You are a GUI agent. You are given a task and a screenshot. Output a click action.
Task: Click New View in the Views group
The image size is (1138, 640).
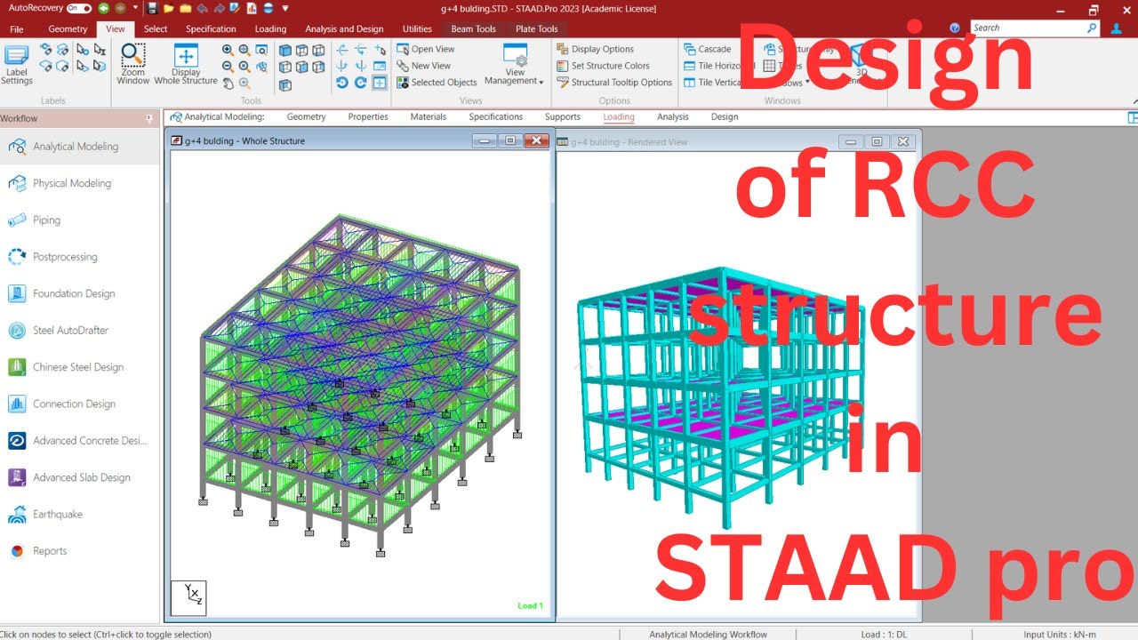(x=423, y=66)
